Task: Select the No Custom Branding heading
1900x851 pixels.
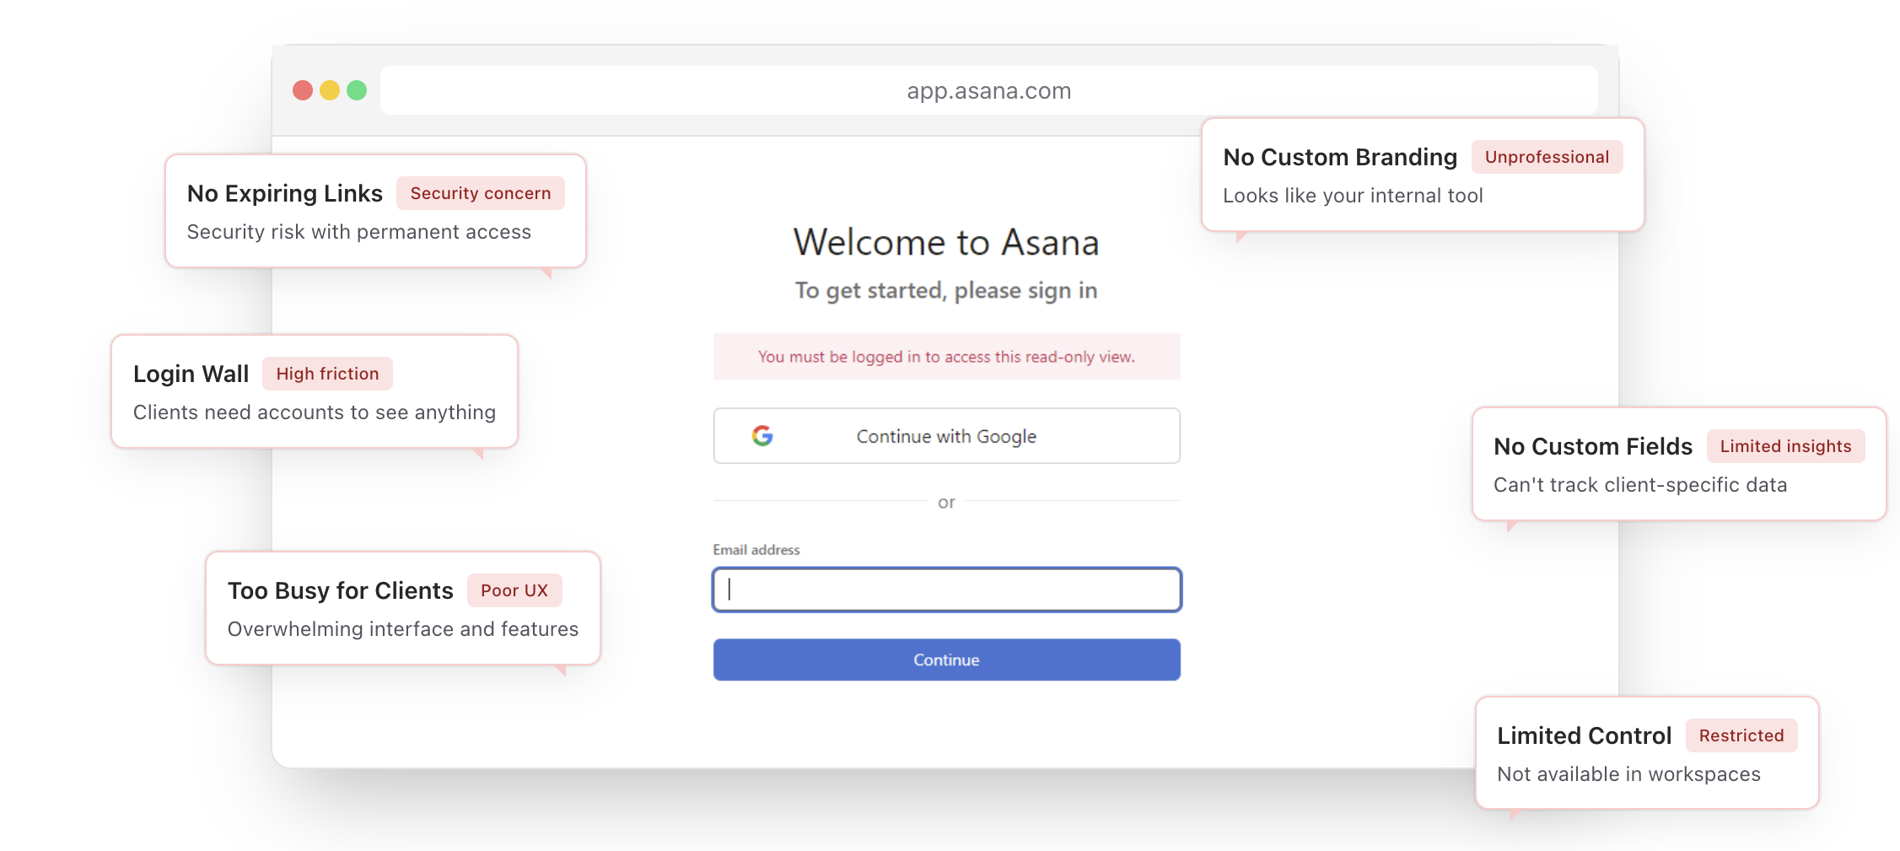Action: pos(1340,157)
